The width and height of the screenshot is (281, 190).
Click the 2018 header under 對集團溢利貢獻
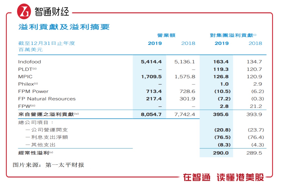255,43
